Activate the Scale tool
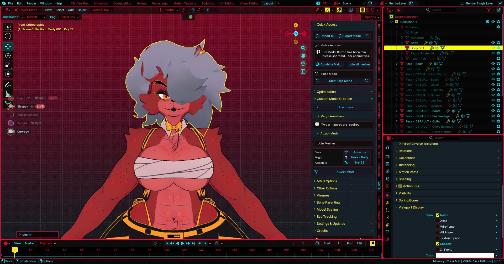Viewport: 504px width, 264px height. [8, 65]
